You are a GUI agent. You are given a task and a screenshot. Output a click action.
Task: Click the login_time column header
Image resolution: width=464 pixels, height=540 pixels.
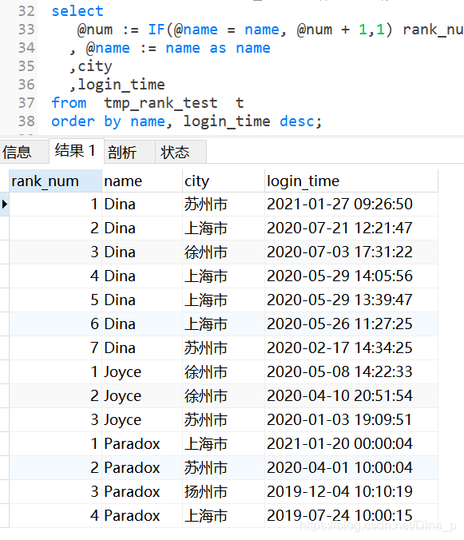click(351, 181)
